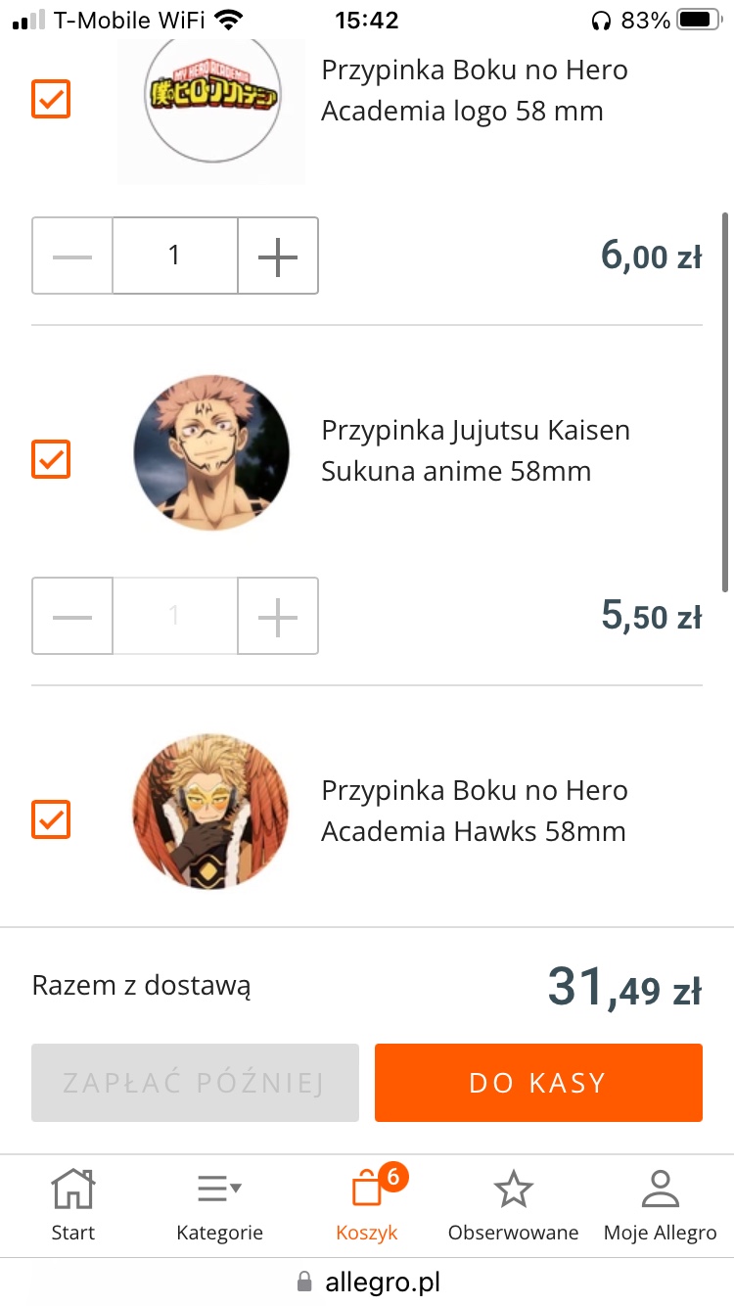The height and width of the screenshot is (1306, 734).
Task: Open the Kategorie menu icon
Action: point(219,1189)
